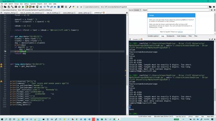
Task: Run file with the green play button
Action: (23, 7)
